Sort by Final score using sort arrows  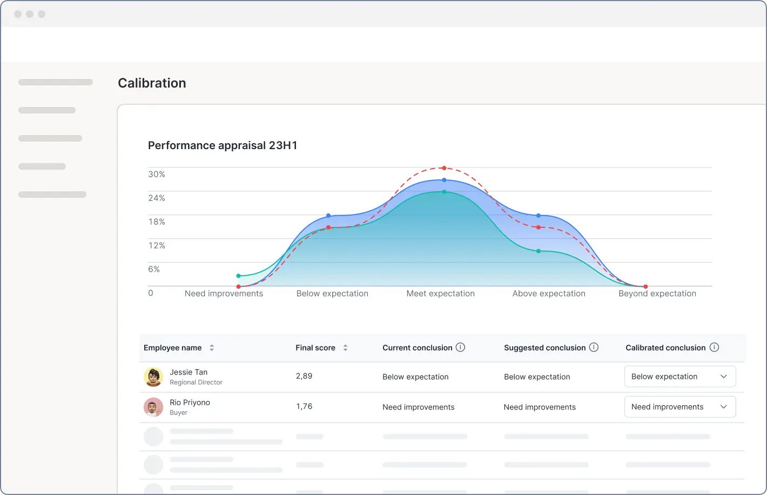(x=345, y=348)
